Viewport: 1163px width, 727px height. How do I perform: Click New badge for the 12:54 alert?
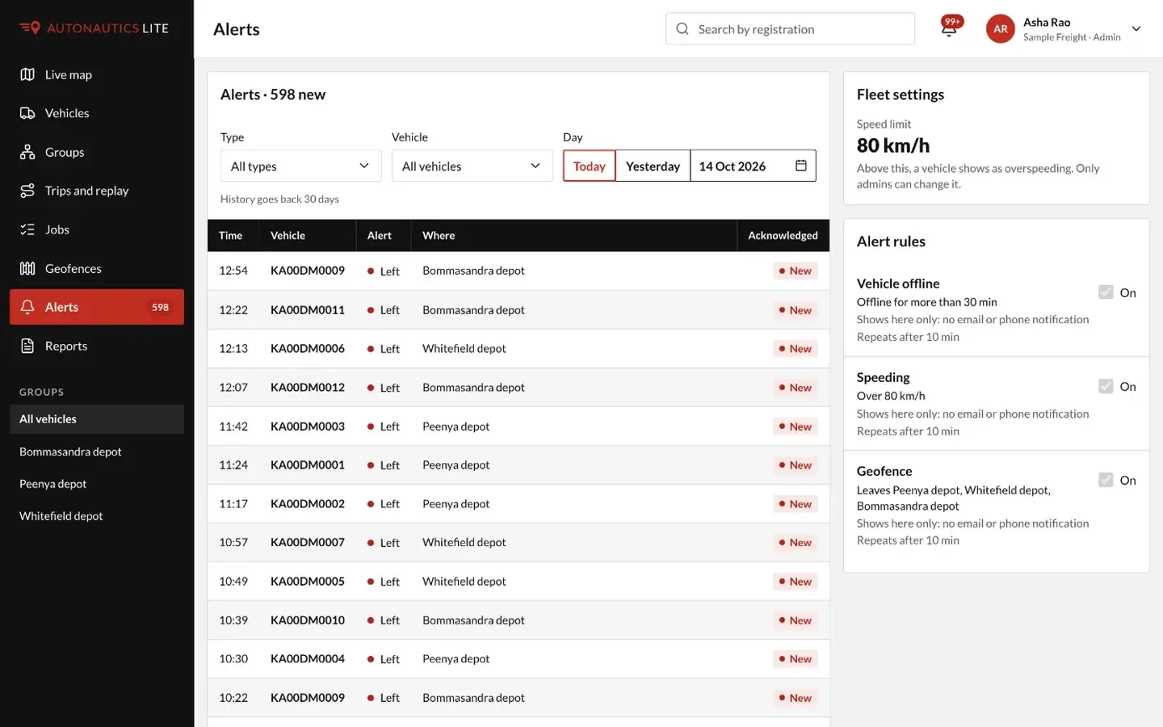click(x=795, y=271)
